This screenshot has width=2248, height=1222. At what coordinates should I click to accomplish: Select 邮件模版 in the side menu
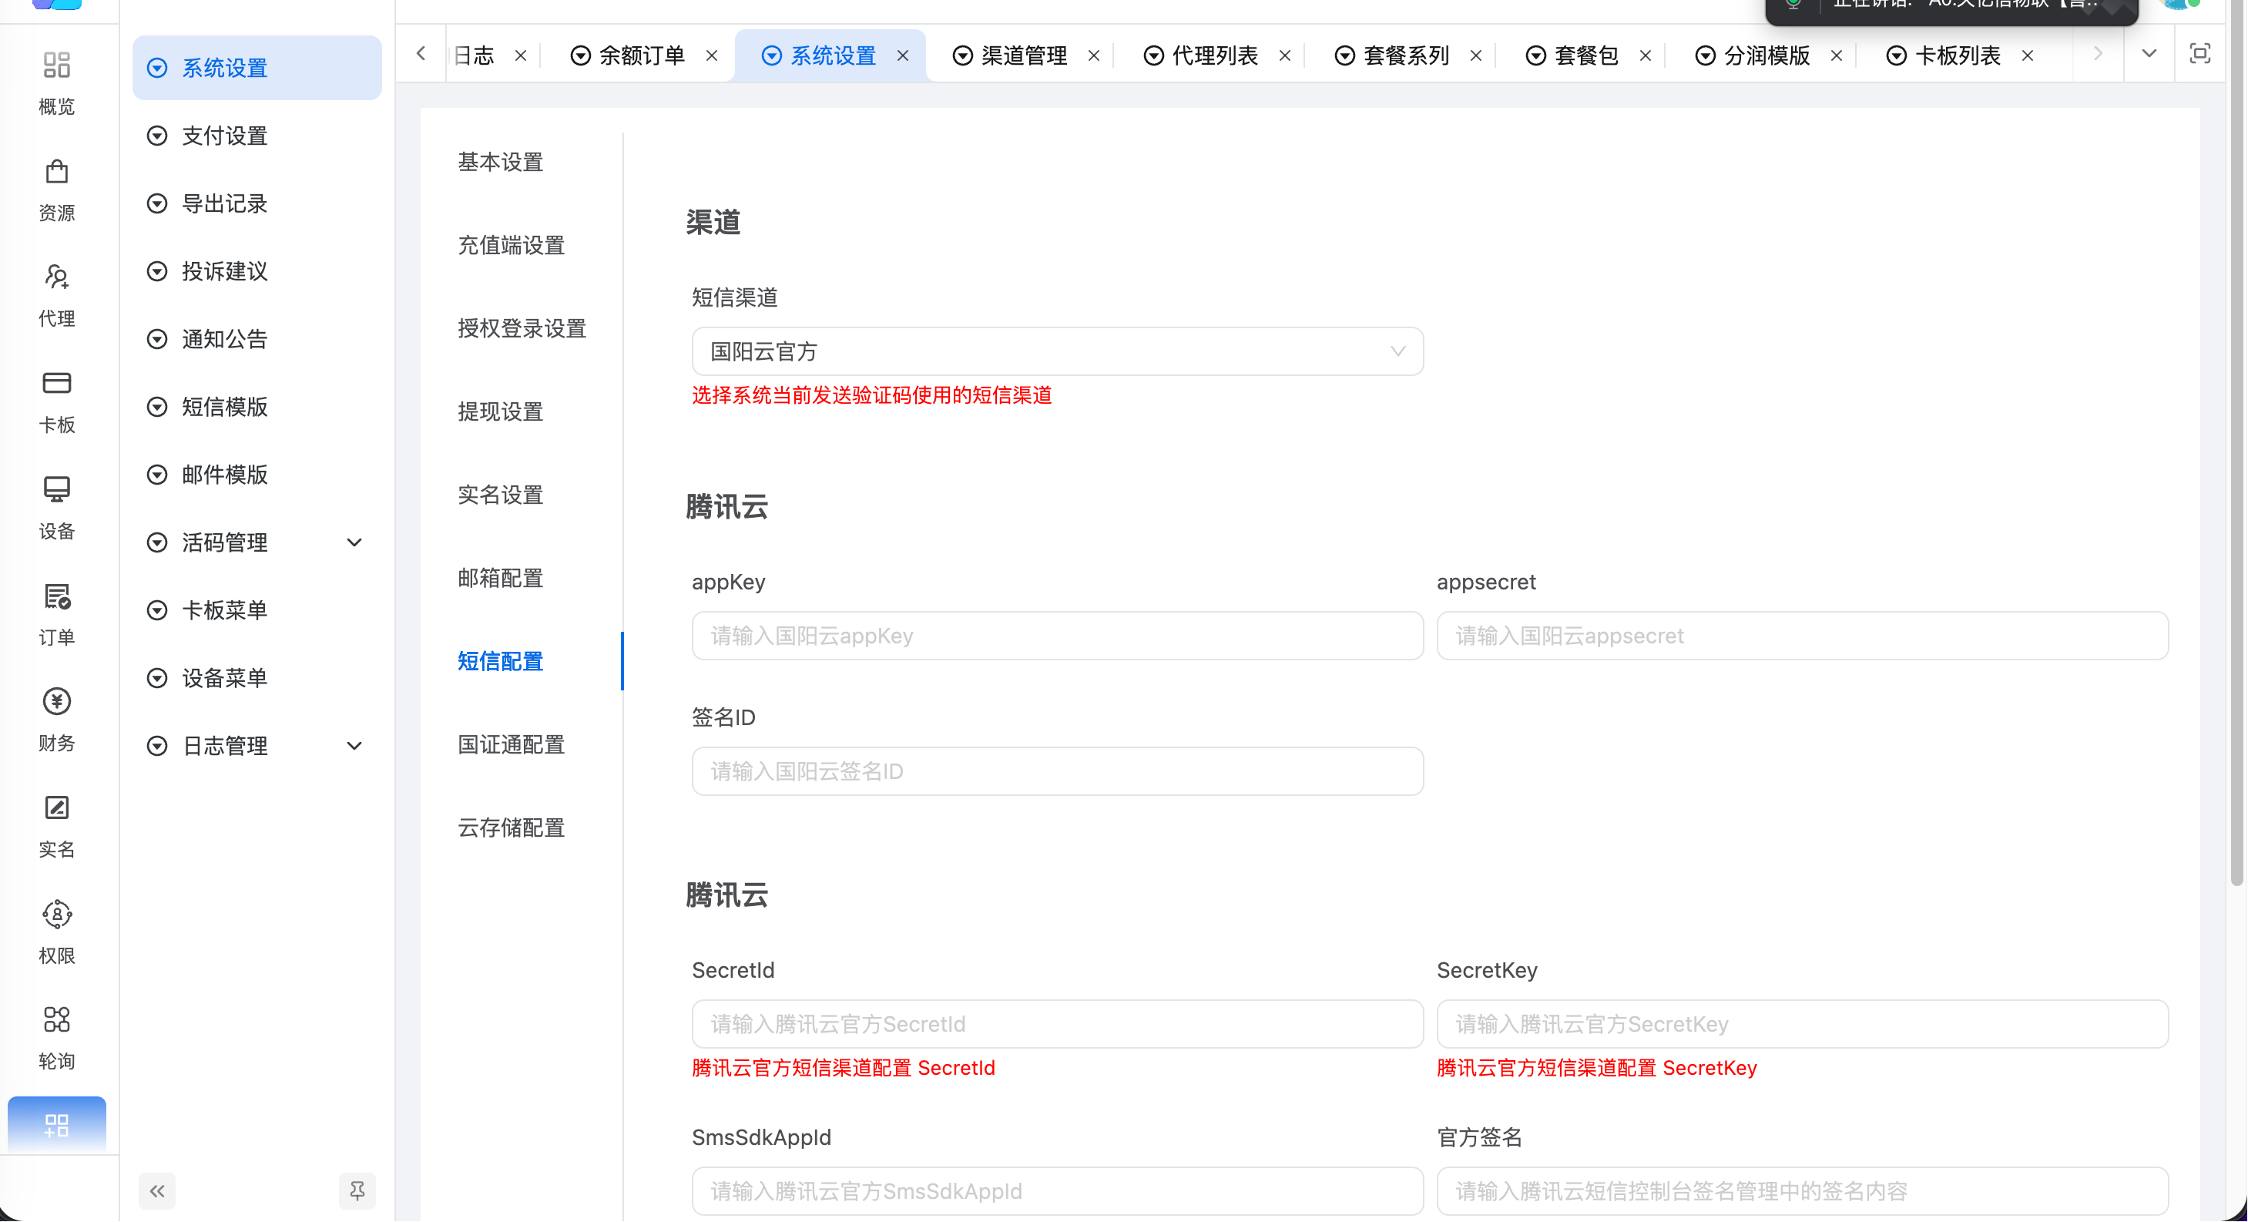[257, 475]
